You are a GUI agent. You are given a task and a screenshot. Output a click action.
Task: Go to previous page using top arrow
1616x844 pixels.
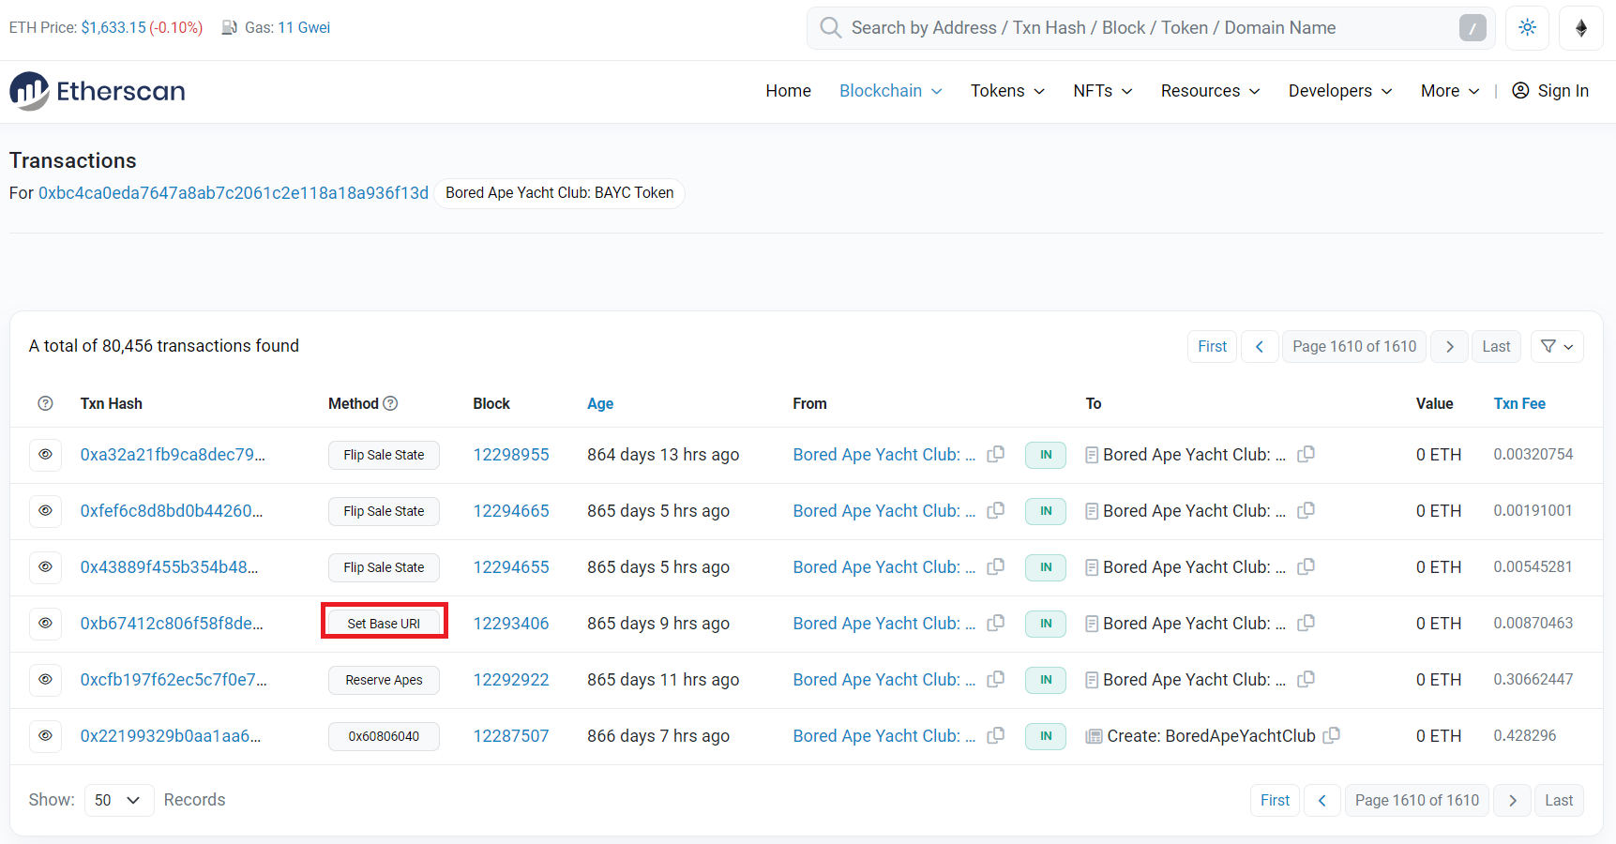tap(1260, 347)
